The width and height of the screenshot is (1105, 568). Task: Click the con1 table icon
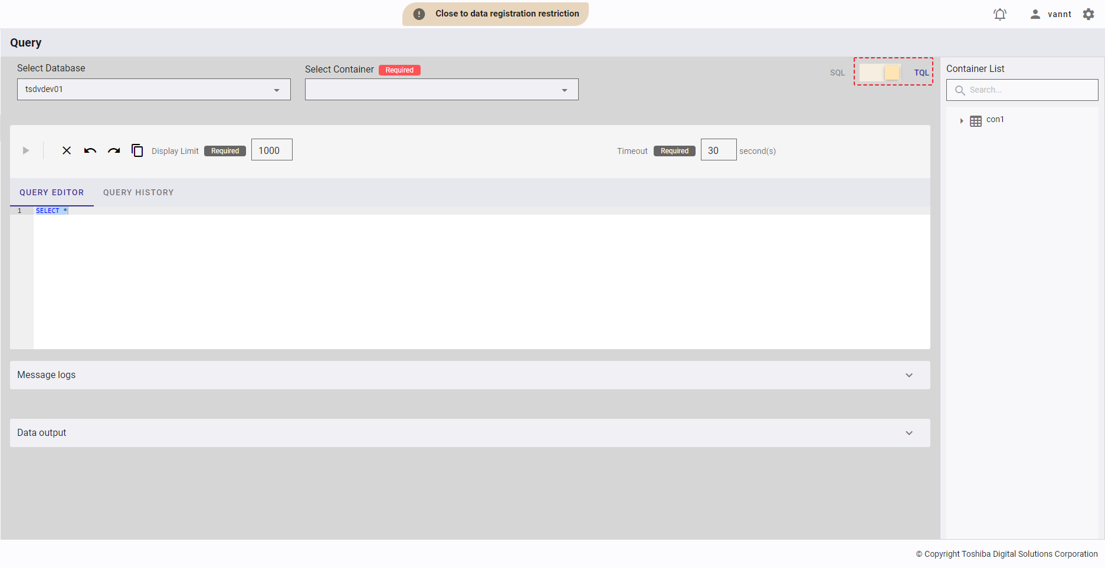[x=976, y=120]
